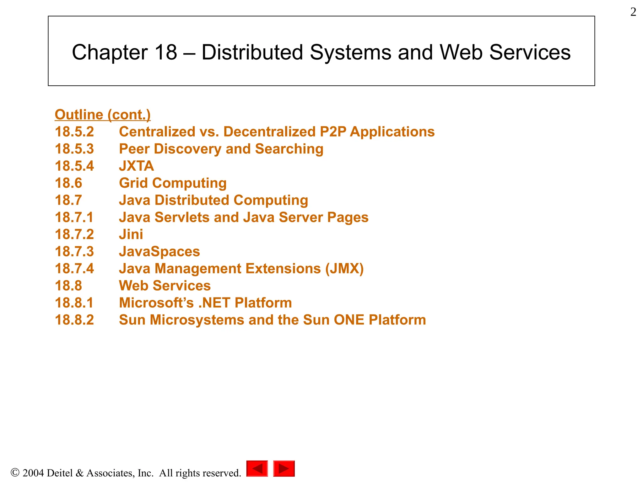
Task: Click the Chapter 18 title box
Action: [x=321, y=51]
